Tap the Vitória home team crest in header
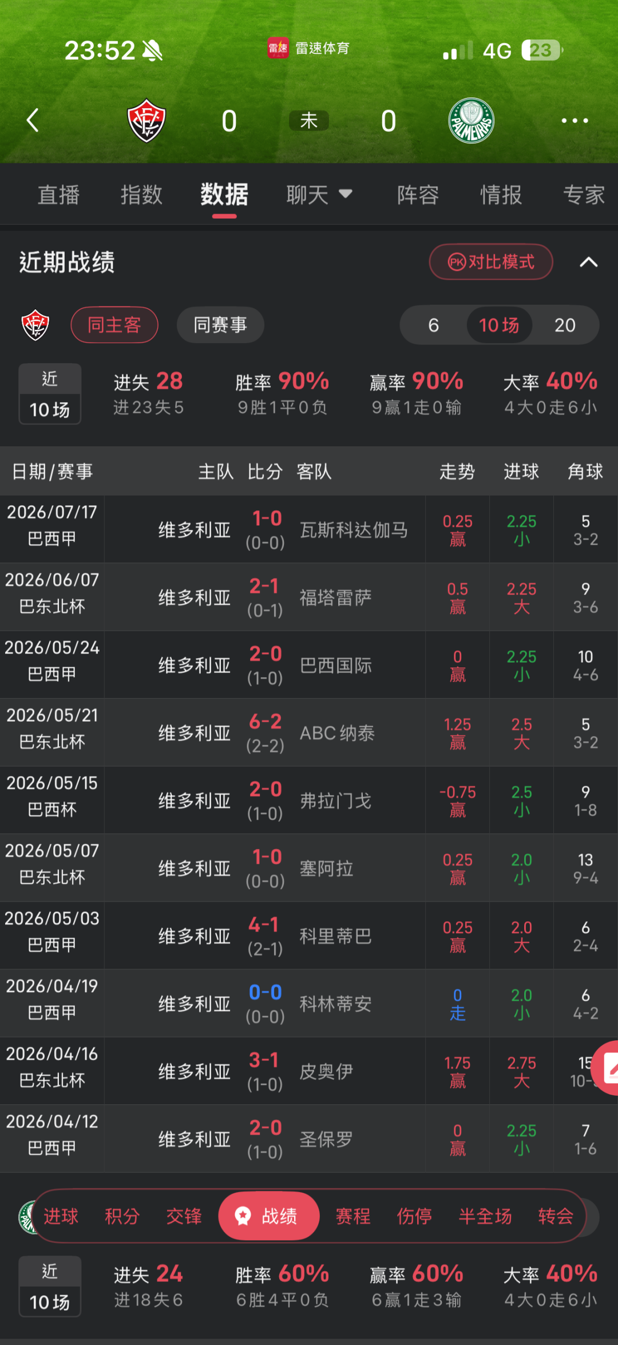Viewport: 618px width, 1345px height. (146, 121)
